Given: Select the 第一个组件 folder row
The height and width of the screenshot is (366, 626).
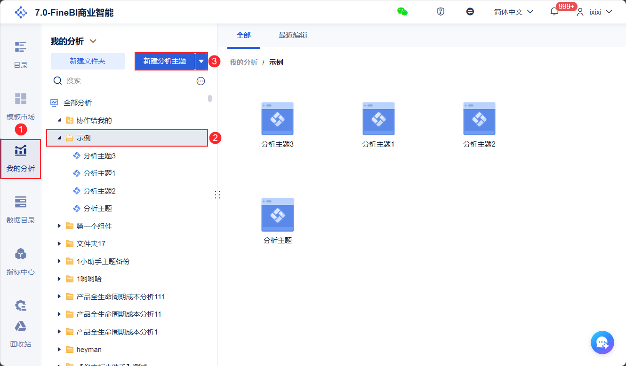Looking at the screenshot, I should click(x=127, y=226).
